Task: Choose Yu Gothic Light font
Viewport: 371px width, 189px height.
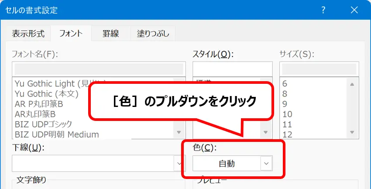Action: pos(60,84)
